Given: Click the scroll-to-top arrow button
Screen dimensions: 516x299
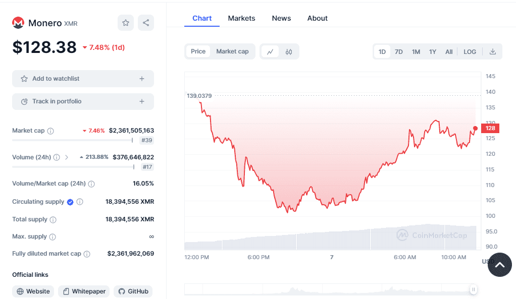Looking at the screenshot, I should 500,265.
